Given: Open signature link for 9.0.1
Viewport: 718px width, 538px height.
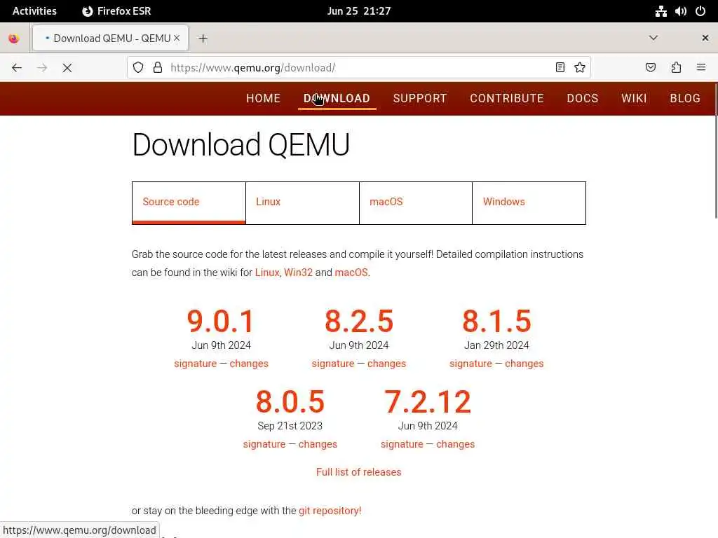Looking at the screenshot, I should click(x=196, y=364).
